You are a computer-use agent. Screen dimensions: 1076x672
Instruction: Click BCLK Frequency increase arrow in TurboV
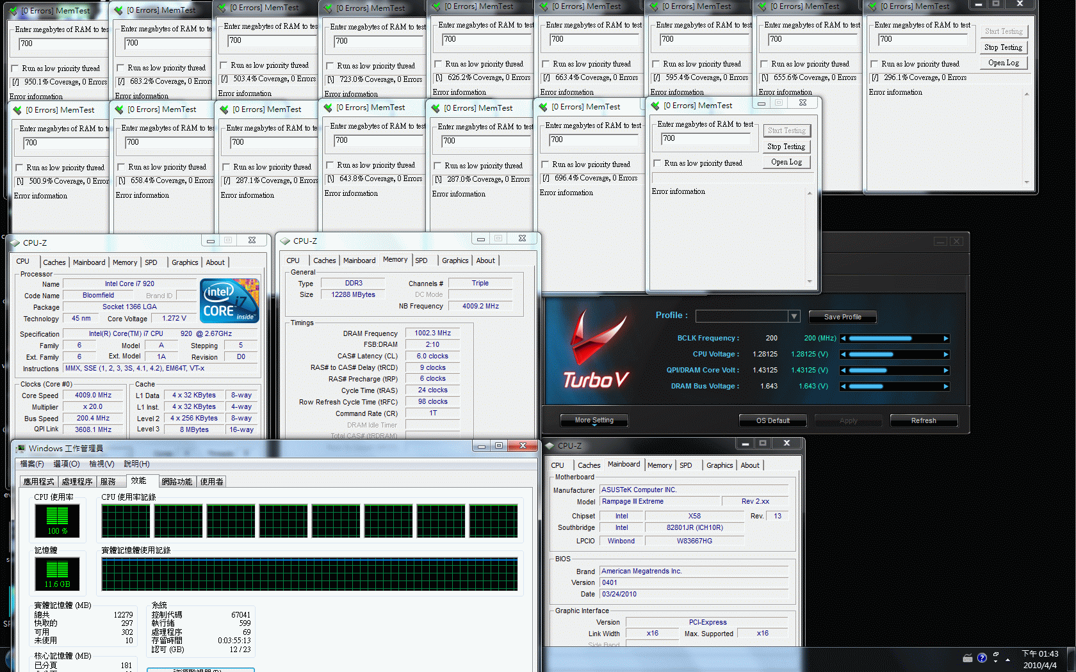tap(945, 339)
